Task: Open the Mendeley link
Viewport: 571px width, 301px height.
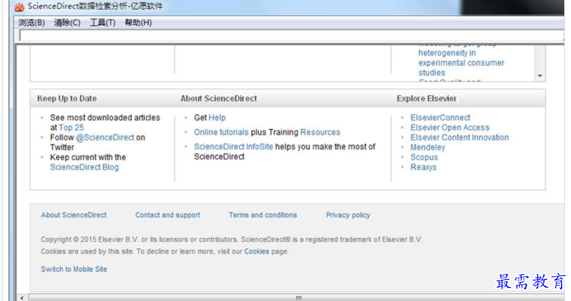Action: pyautogui.click(x=427, y=147)
